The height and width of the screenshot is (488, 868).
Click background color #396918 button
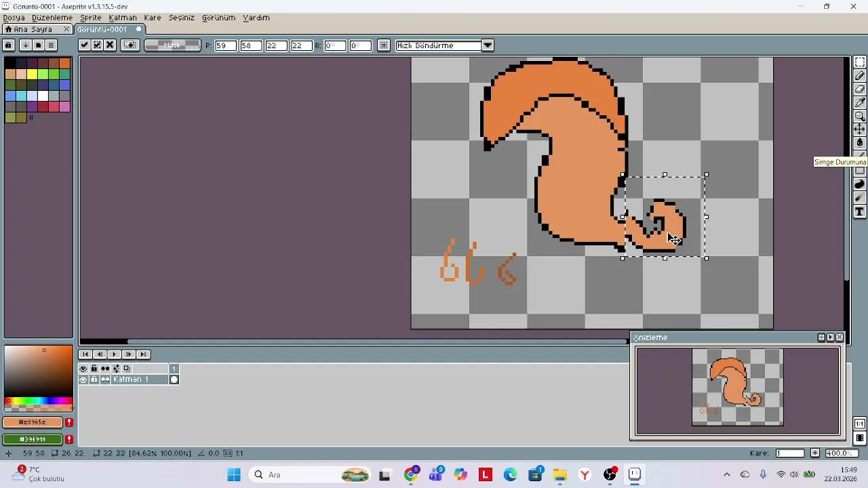(x=33, y=439)
